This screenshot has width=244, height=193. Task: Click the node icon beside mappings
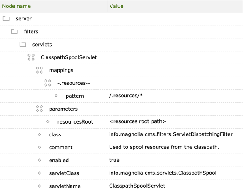(x=40, y=70)
